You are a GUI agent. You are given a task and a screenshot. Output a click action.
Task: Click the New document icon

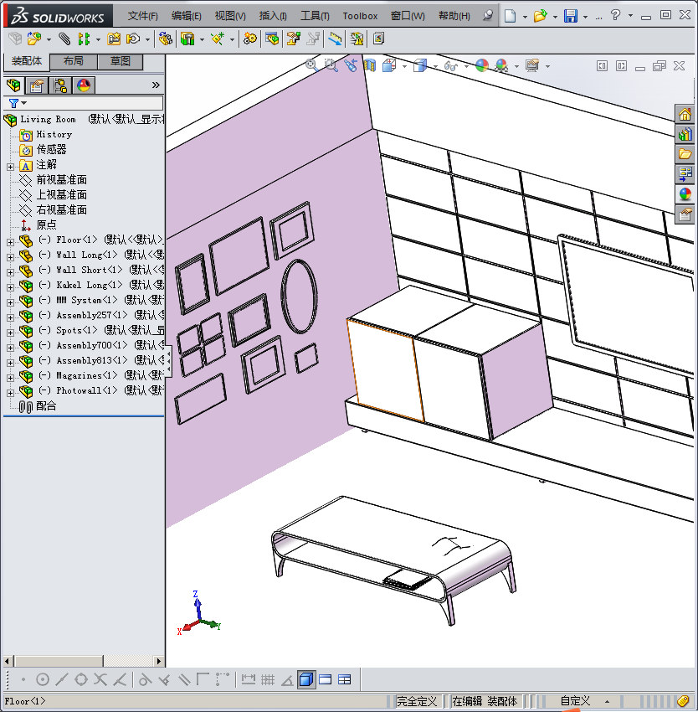[511, 16]
